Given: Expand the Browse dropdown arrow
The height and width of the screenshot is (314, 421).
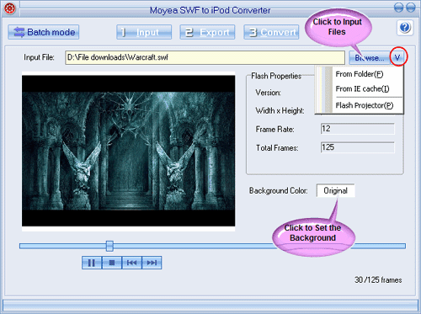Looking at the screenshot, I should pyautogui.click(x=397, y=58).
